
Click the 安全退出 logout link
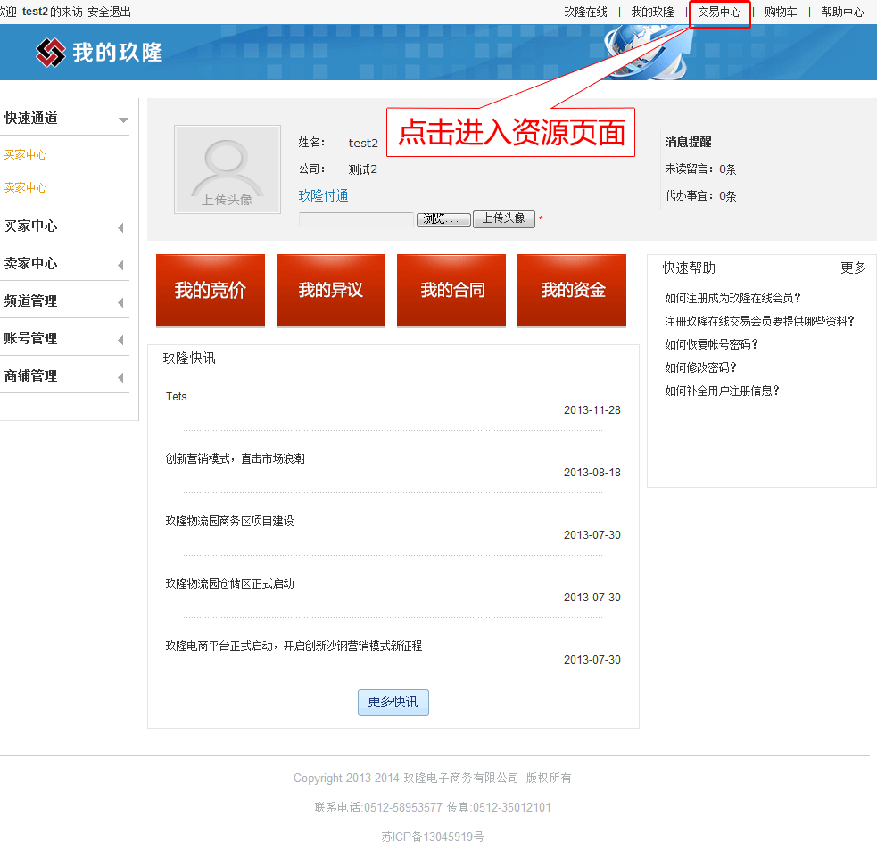pyautogui.click(x=109, y=12)
